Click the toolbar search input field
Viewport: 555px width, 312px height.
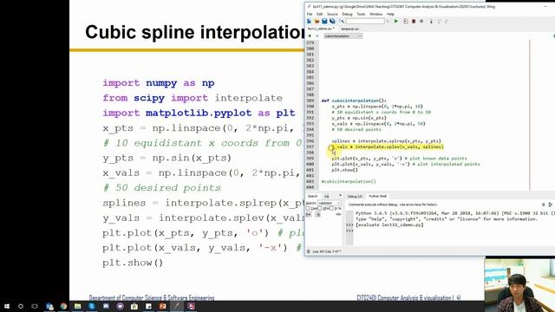[365, 21]
